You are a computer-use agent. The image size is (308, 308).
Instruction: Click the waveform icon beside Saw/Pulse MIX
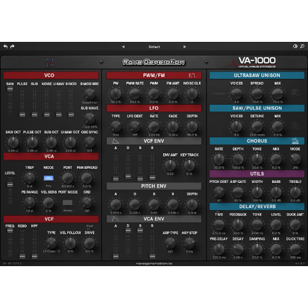295,125
